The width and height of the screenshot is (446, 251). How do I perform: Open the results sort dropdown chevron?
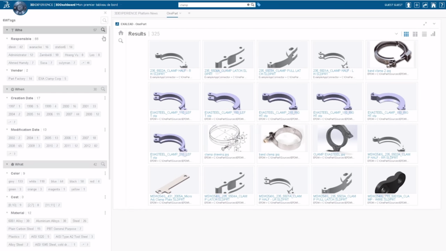pos(396,34)
